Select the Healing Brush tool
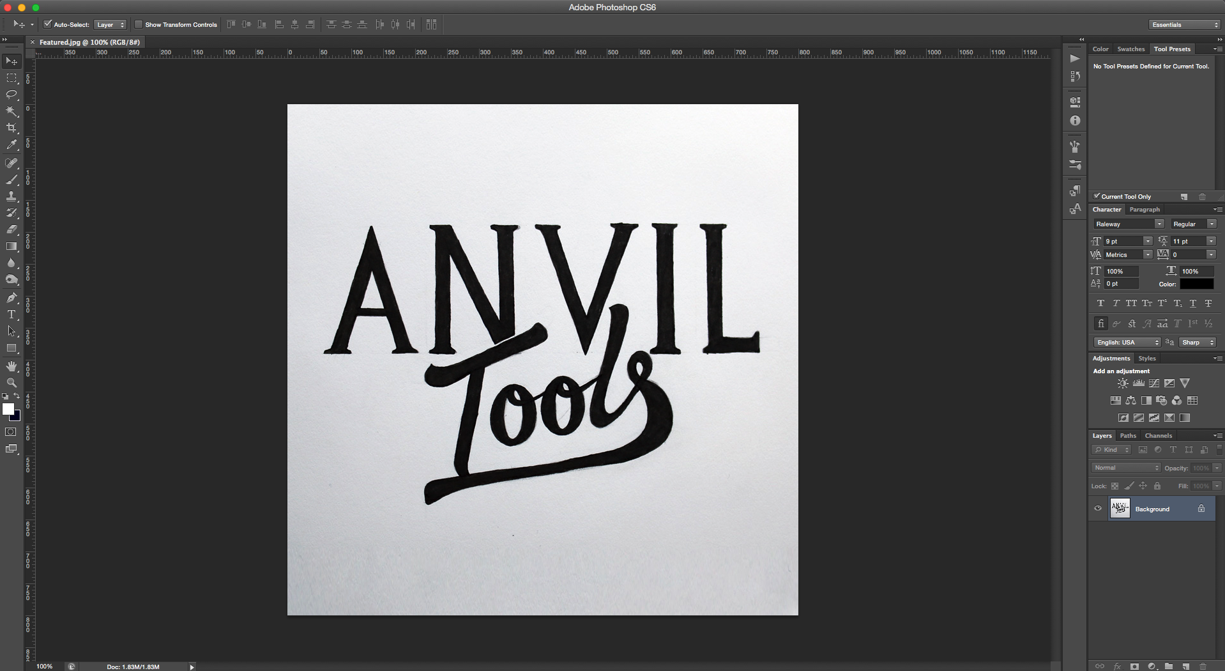Image resolution: width=1225 pixels, height=671 pixels. 11,163
